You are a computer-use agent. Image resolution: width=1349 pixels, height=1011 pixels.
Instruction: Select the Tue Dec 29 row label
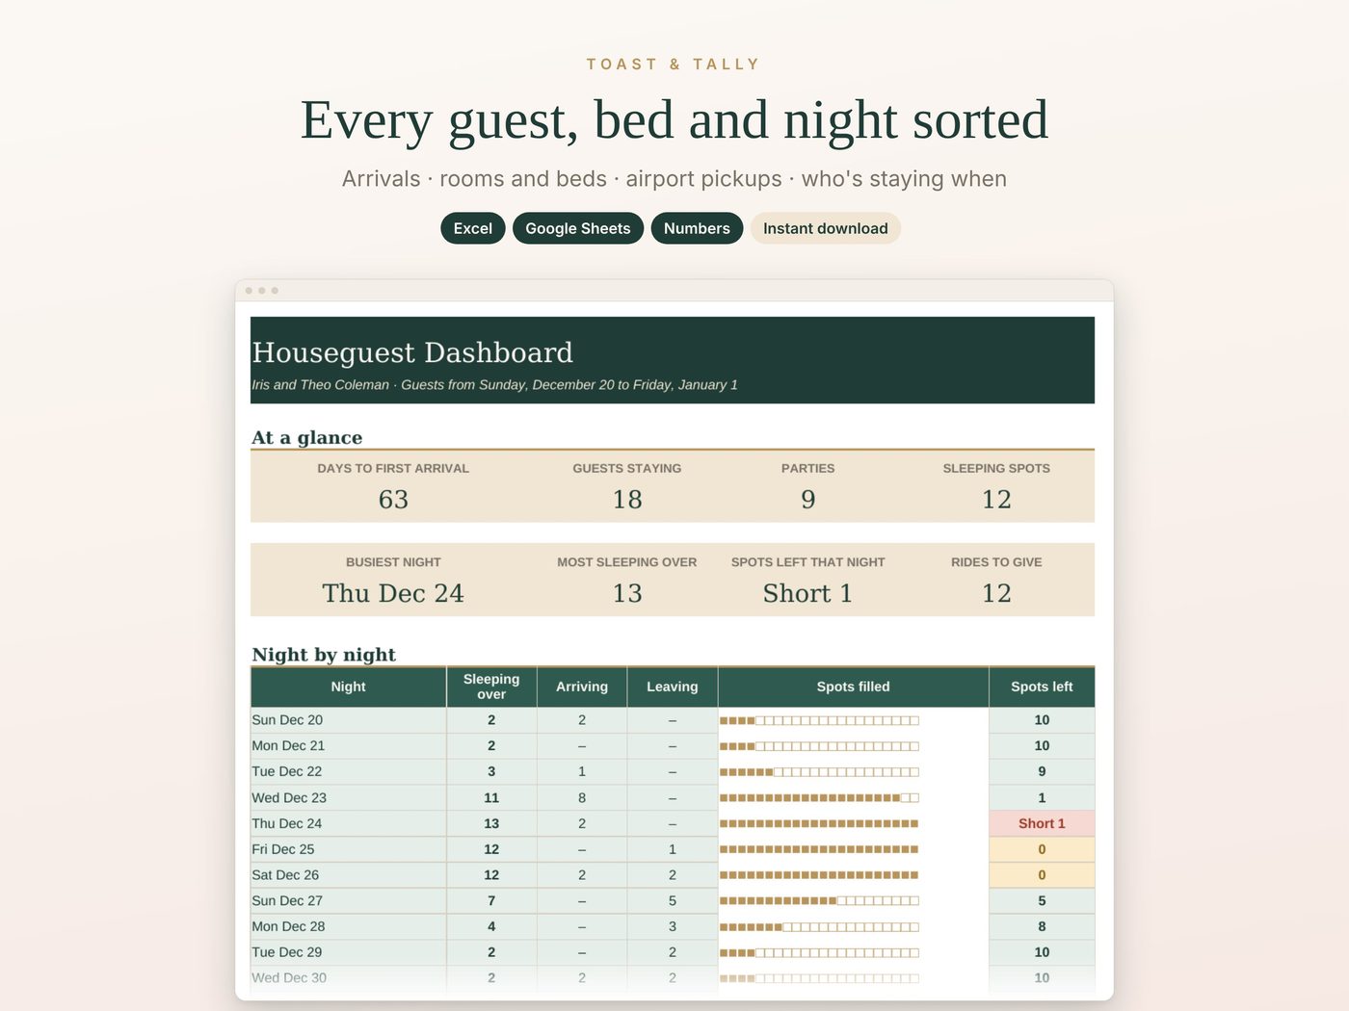coord(287,952)
